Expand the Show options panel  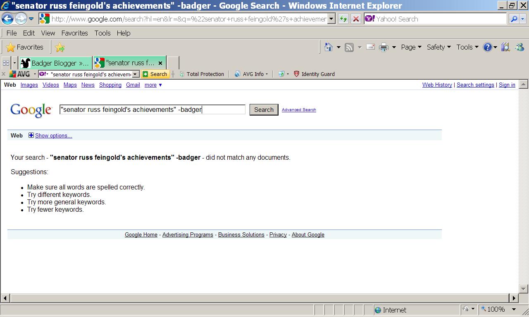click(x=53, y=136)
